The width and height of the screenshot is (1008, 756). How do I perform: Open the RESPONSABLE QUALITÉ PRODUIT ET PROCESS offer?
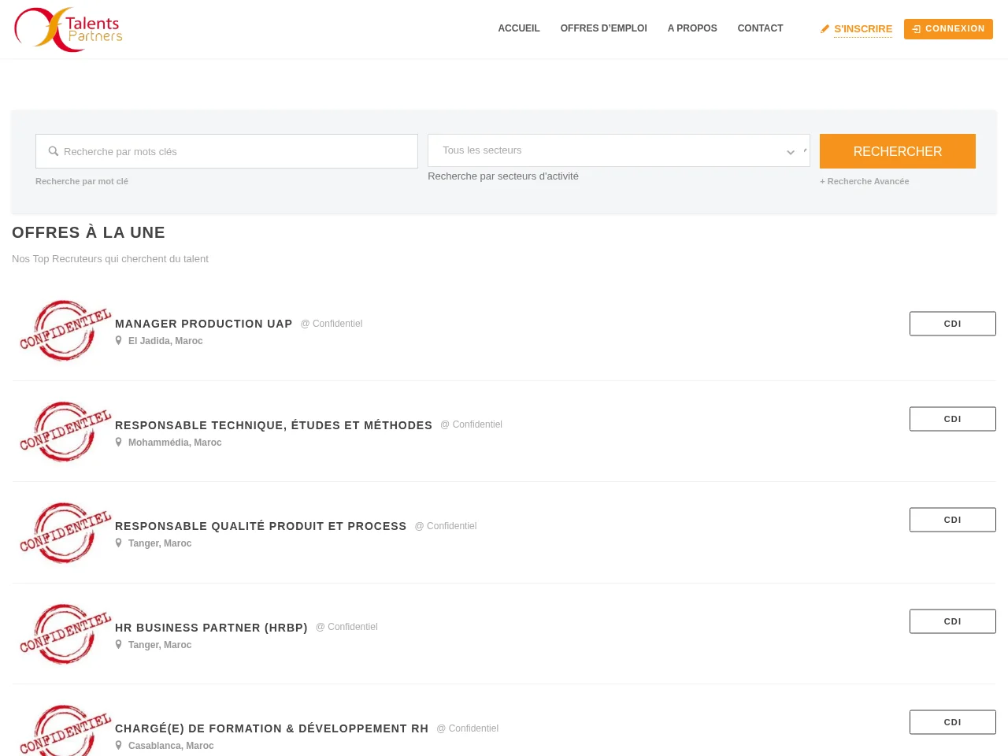coord(261,526)
